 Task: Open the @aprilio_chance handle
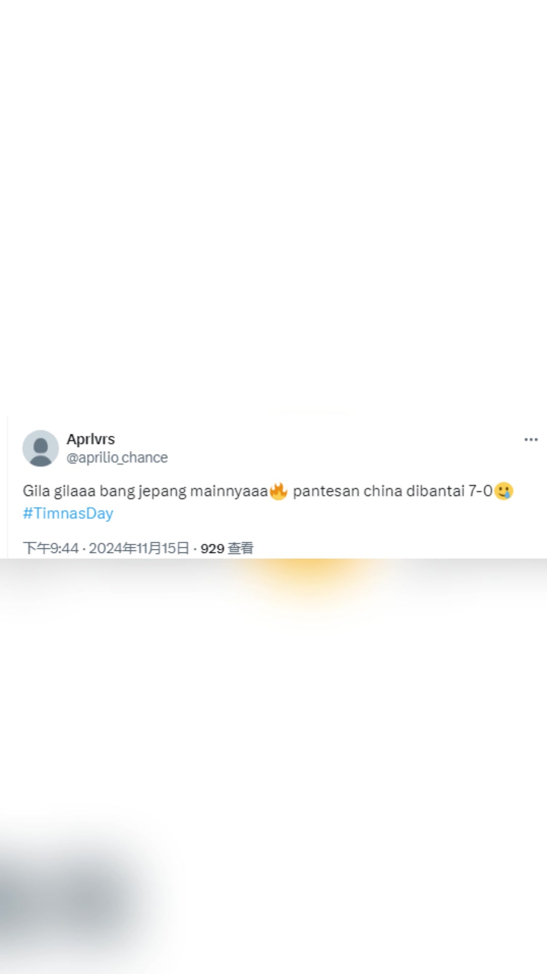pyautogui.click(x=117, y=458)
